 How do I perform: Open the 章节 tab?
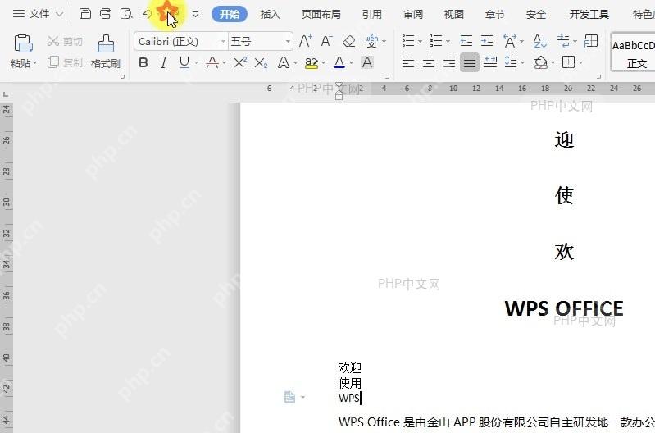point(495,14)
